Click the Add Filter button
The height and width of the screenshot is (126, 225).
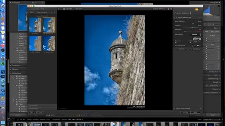tap(181, 49)
